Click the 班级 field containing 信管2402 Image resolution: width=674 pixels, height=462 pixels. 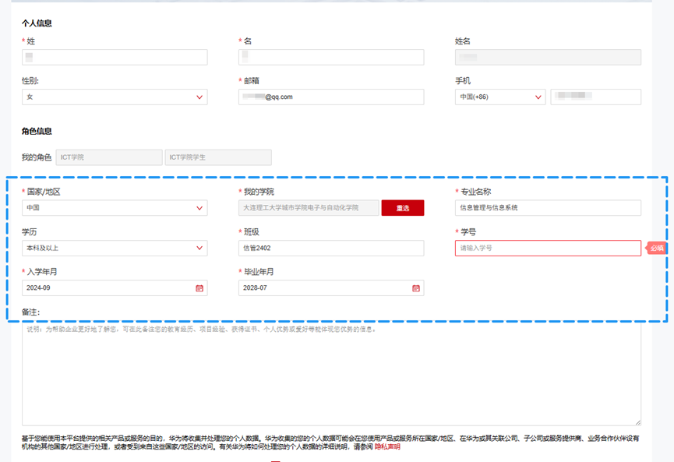331,248
